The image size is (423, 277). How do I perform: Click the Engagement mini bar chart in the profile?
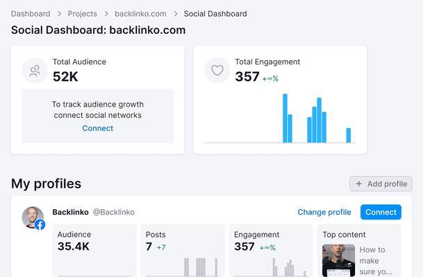(271, 267)
